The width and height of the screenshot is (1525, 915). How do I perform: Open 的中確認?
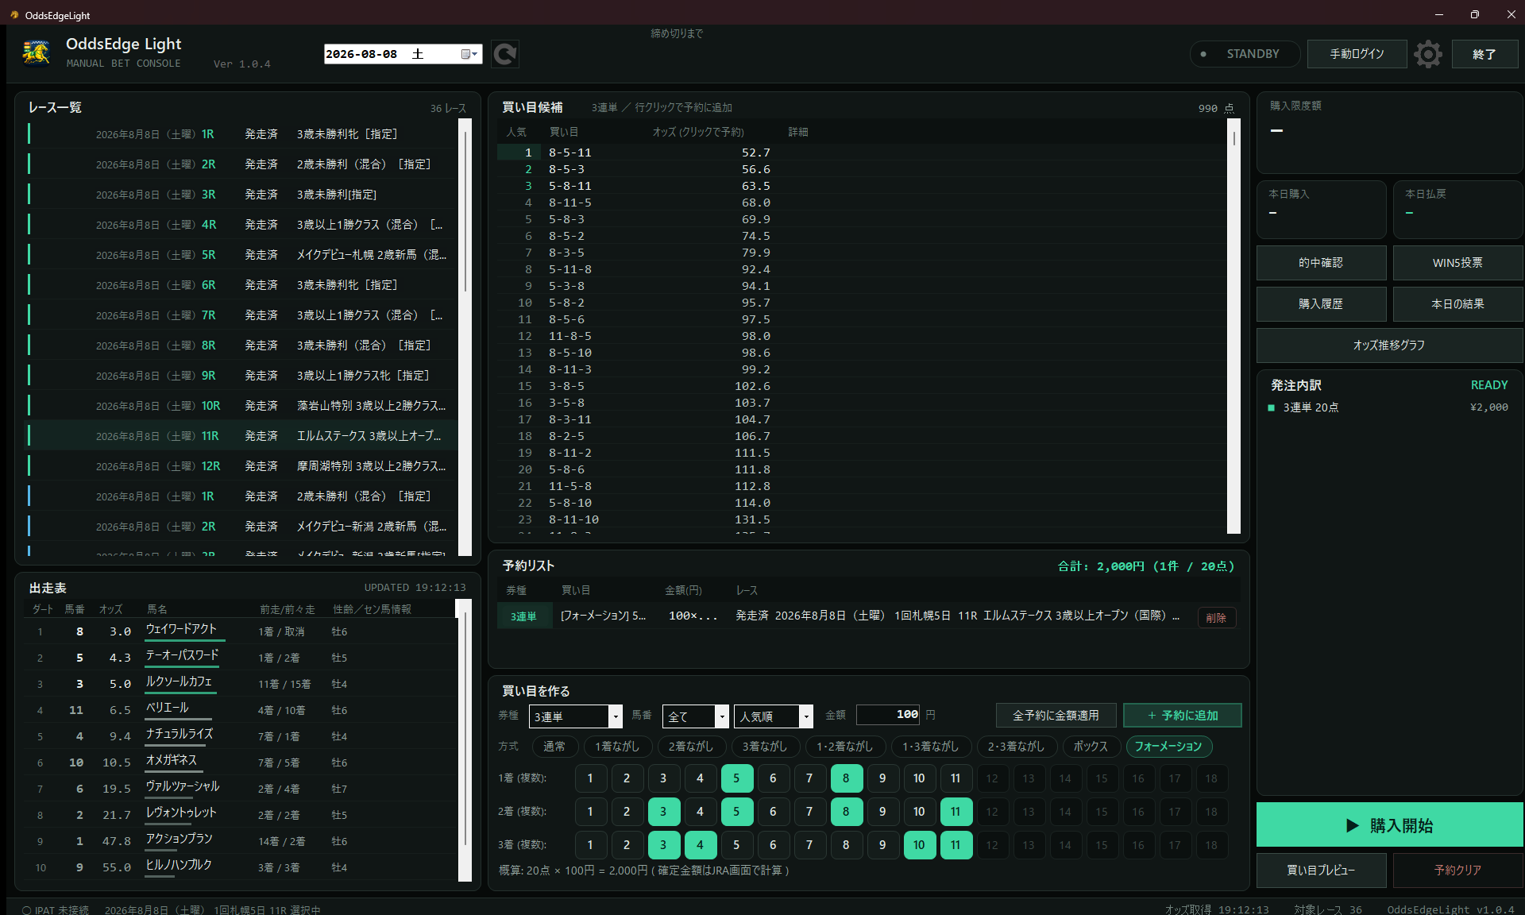[1321, 263]
